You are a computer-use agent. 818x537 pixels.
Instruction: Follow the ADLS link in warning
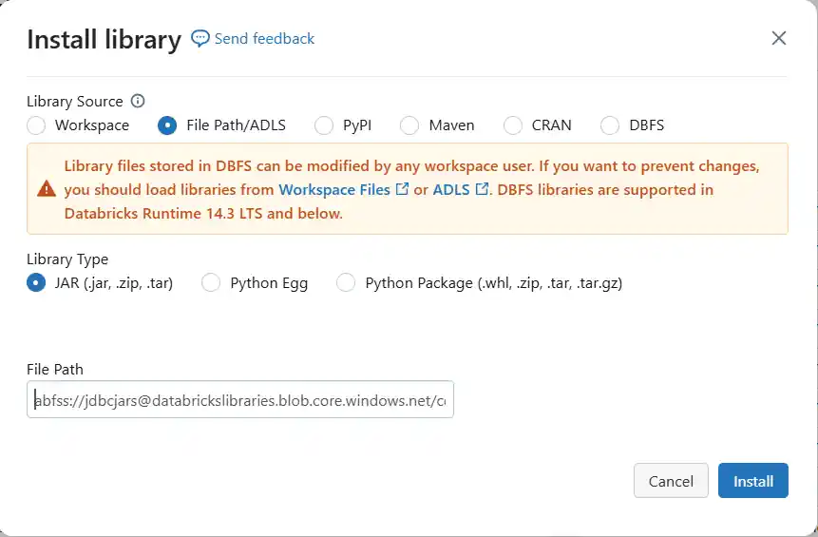451,189
